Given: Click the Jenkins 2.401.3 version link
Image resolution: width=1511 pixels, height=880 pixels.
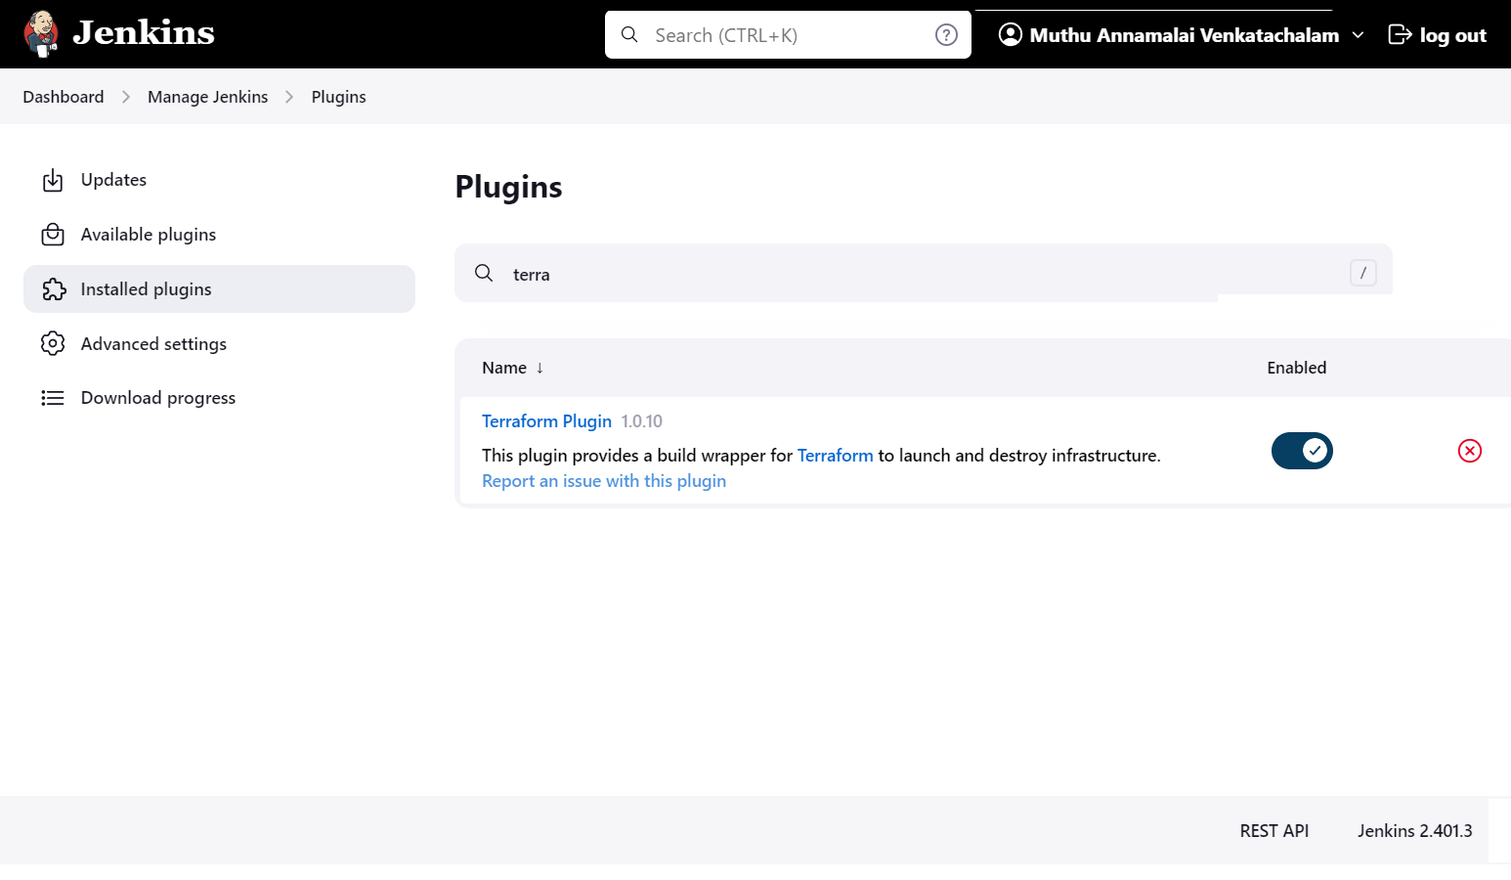Looking at the screenshot, I should click(1415, 831).
